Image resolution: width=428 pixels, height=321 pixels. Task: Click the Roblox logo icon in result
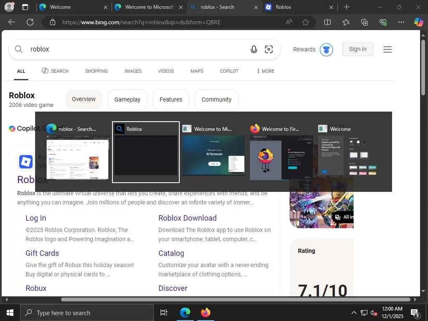(x=26, y=162)
